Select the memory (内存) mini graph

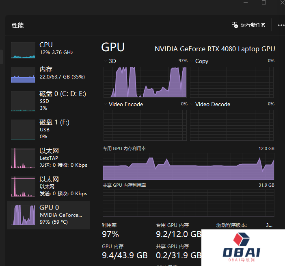click(23, 74)
